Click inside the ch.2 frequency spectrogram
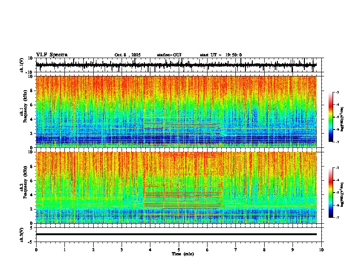Image resolution: width=362 pixels, height=280 pixels. (176, 188)
